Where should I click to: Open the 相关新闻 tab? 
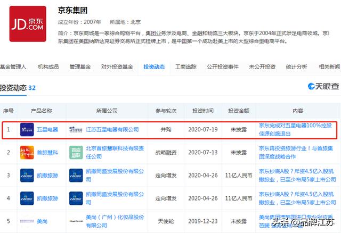(329, 67)
